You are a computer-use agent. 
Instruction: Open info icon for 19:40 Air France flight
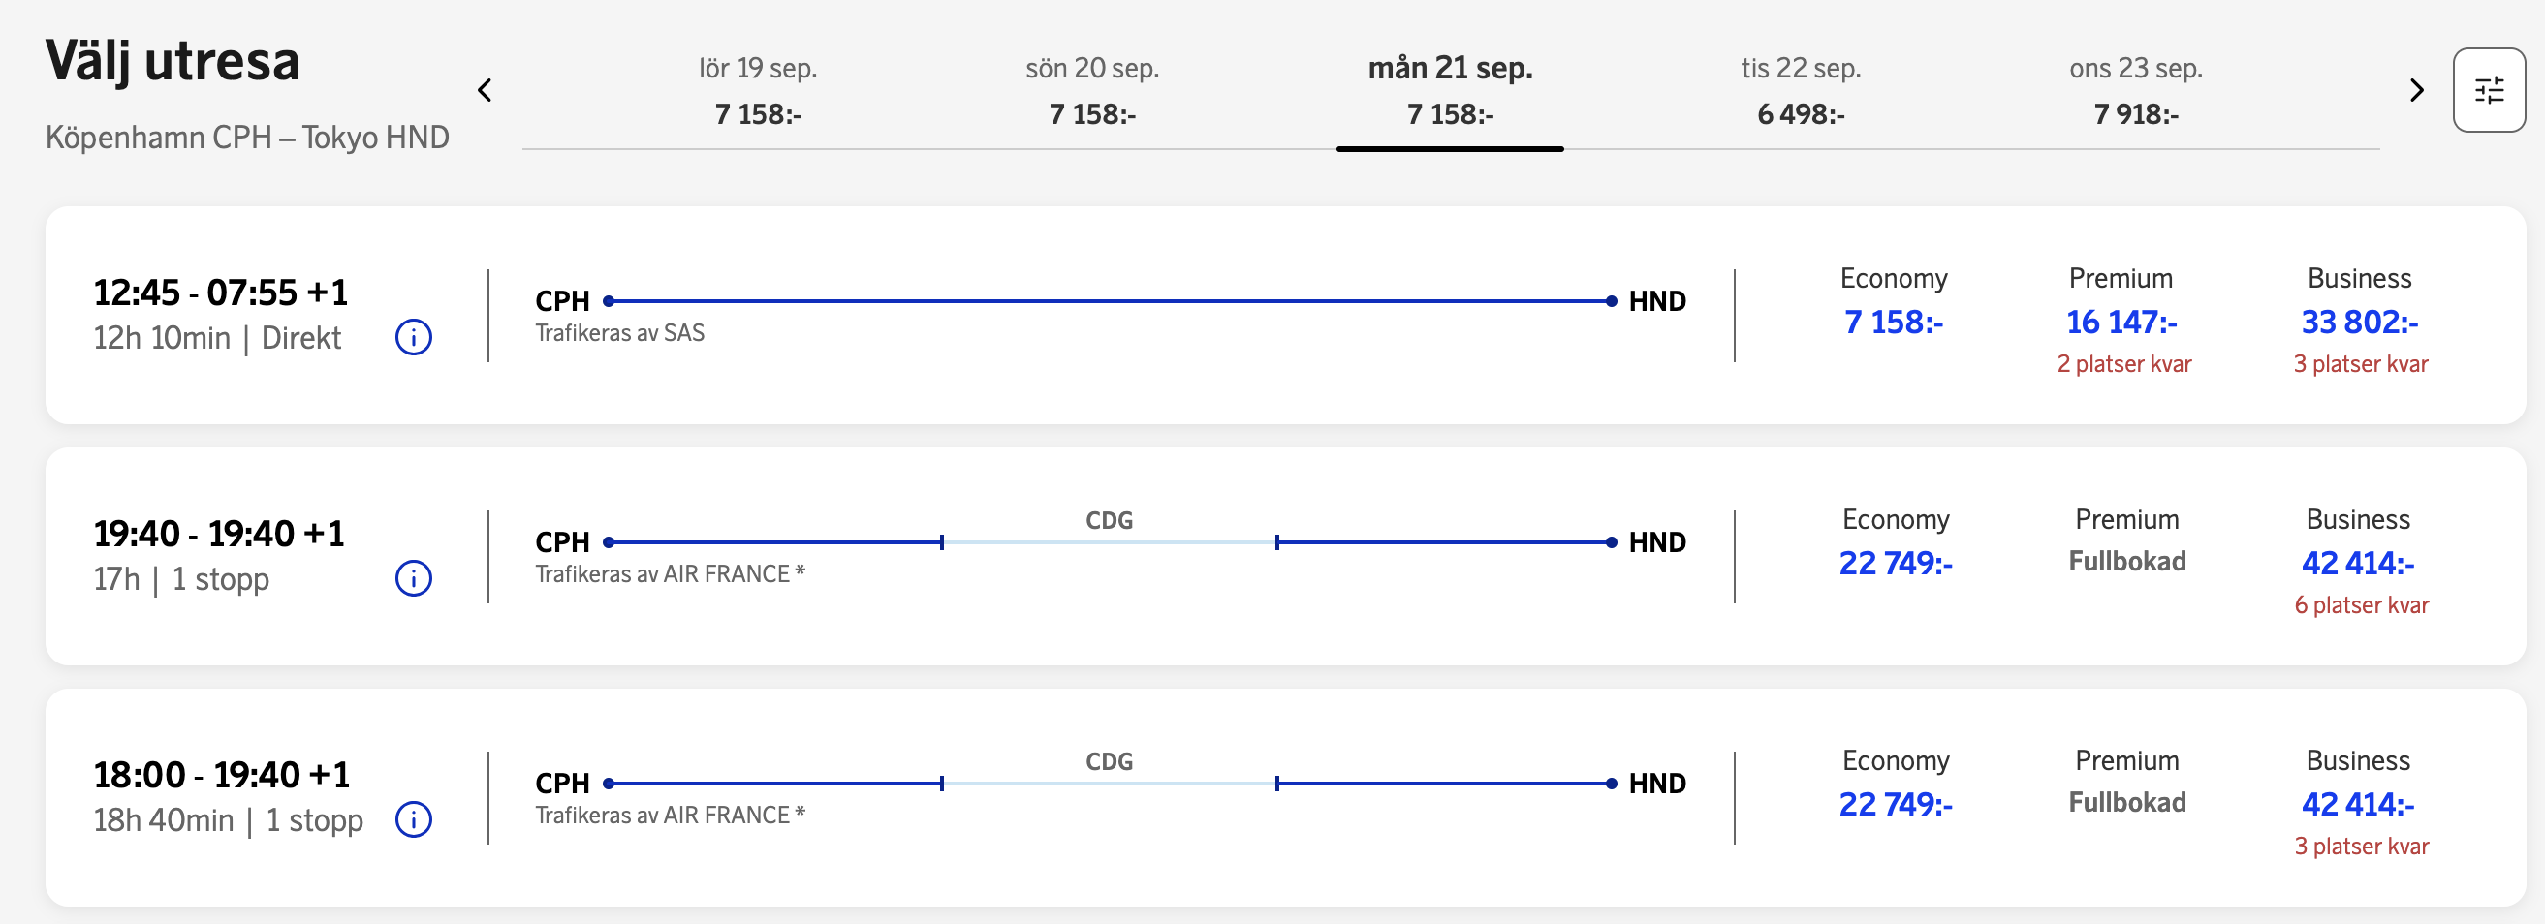pos(414,578)
